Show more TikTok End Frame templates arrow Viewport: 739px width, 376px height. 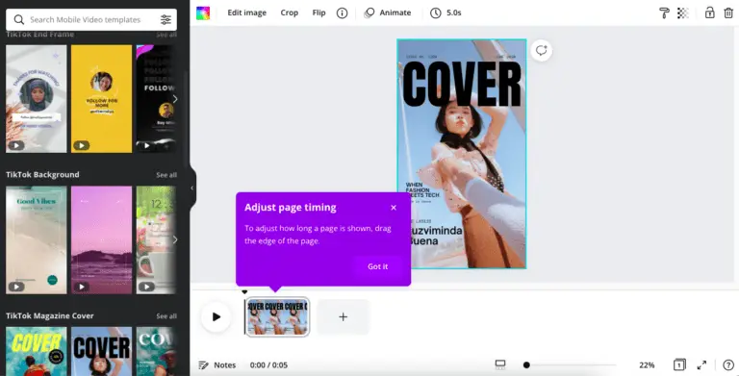[x=175, y=99]
